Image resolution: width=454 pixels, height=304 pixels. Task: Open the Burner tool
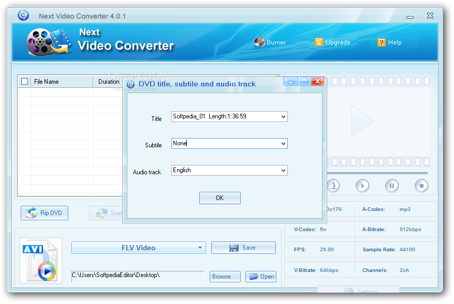[270, 42]
